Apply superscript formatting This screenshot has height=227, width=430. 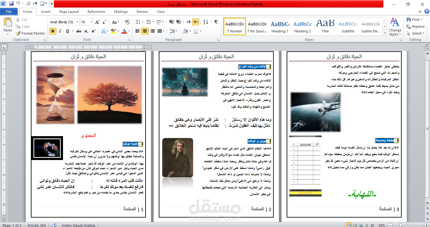[x=94, y=31]
